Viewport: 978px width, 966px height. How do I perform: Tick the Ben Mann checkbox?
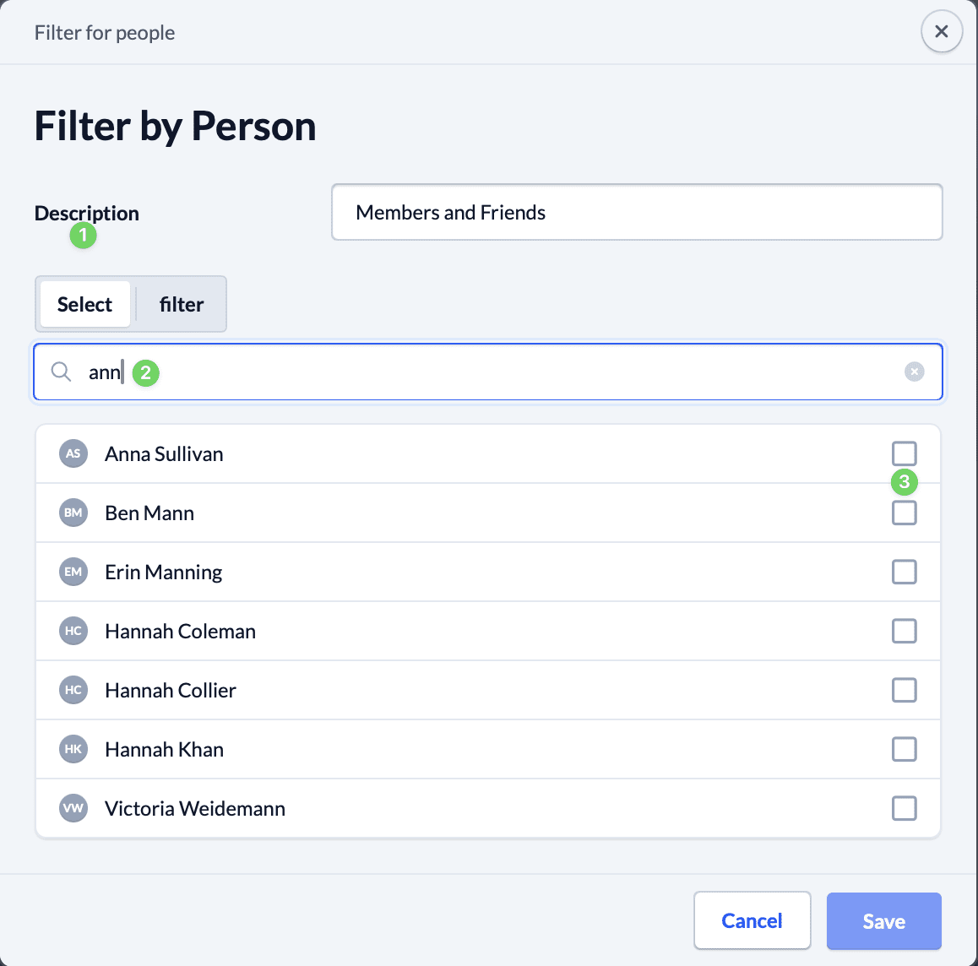(x=904, y=513)
